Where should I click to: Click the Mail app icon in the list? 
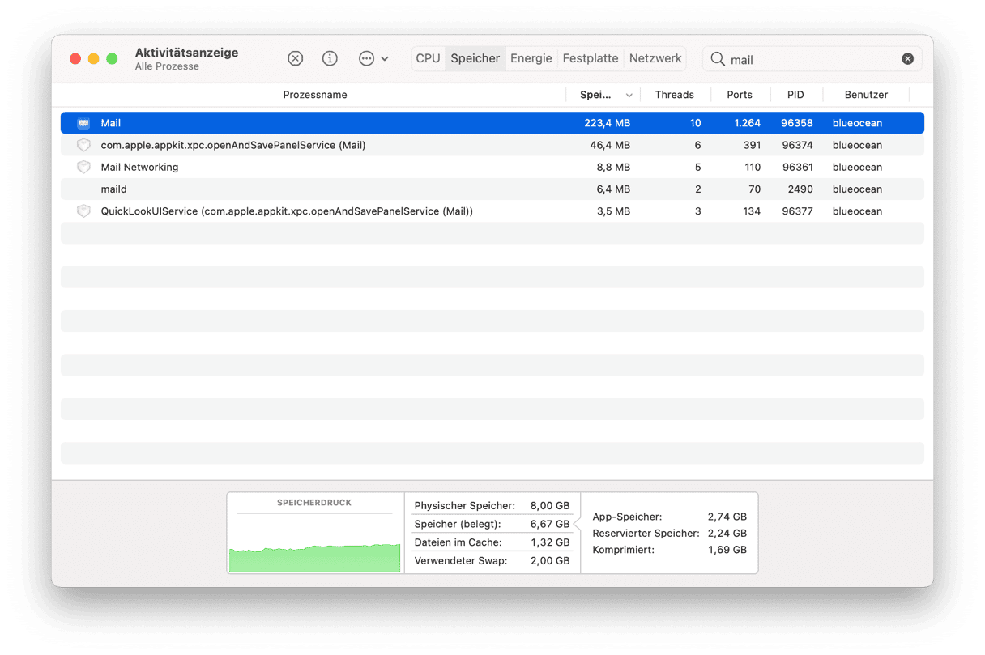click(83, 123)
